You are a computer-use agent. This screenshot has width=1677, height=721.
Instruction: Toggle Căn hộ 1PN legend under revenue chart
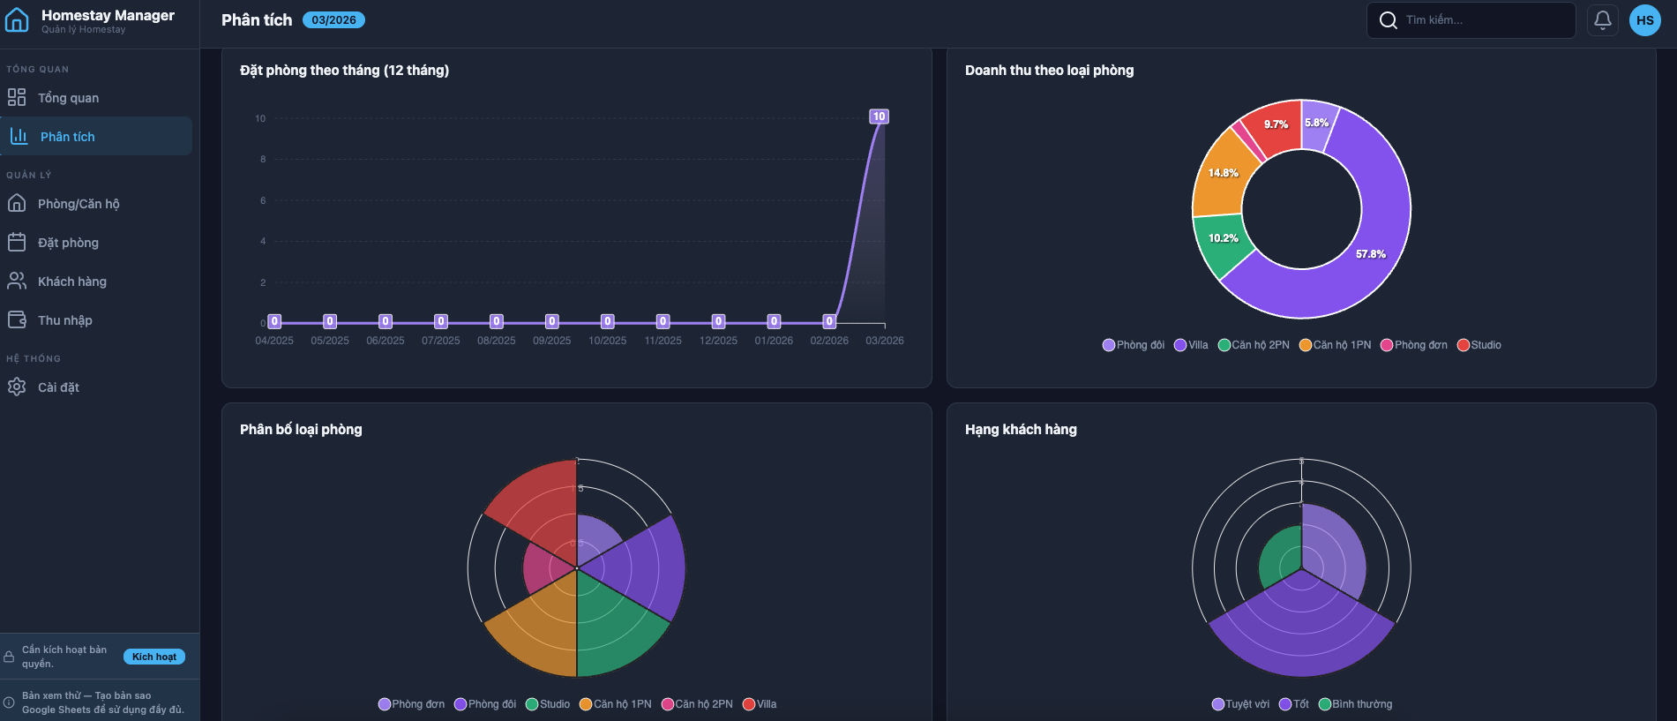click(x=1335, y=345)
